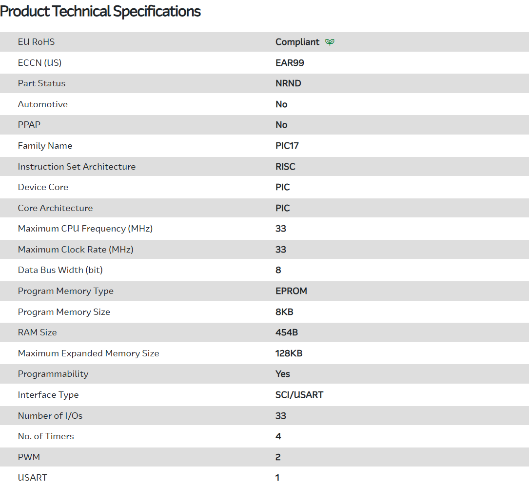
Task: Select the SCI/USART interface type value
Action: point(299,395)
